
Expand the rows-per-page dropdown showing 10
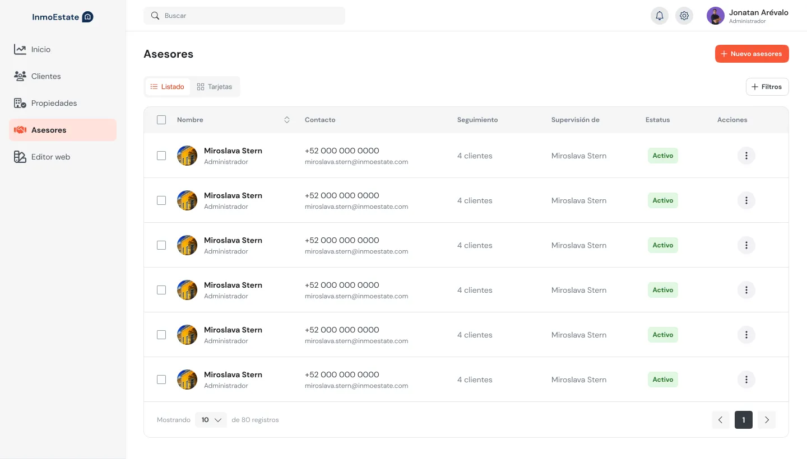click(211, 420)
